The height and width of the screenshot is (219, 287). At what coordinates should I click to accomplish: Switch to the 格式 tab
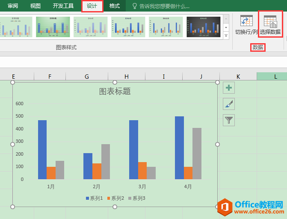coord(114,6)
